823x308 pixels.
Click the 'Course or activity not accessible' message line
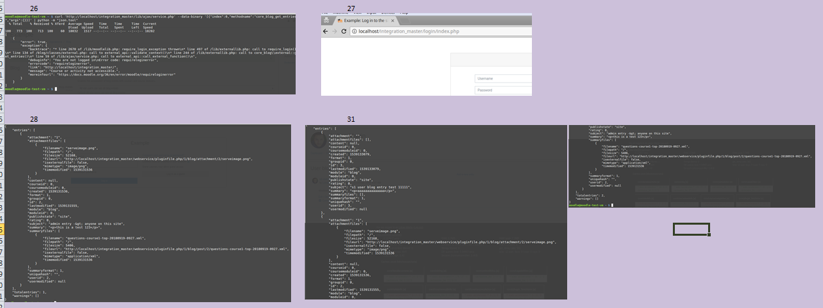pyautogui.click(x=73, y=71)
